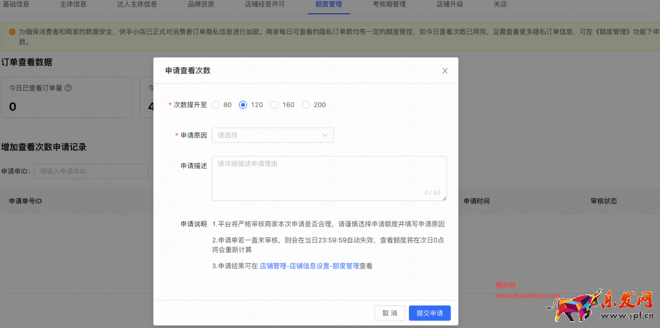Viewport: 660px width, 328px height.
Task: Close the 申请查看次数 dialog with X
Action: tap(445, 71)
